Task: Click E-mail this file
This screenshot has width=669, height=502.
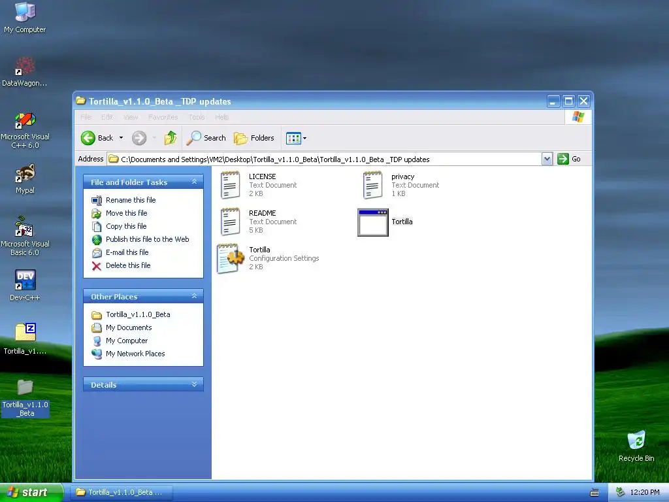Action: [127, 252]
